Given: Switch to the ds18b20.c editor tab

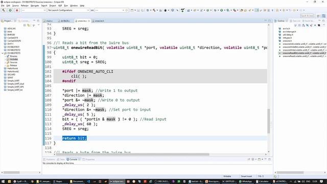Looking at the screenshot, I should pyautogui.click(x=65, y=21).
